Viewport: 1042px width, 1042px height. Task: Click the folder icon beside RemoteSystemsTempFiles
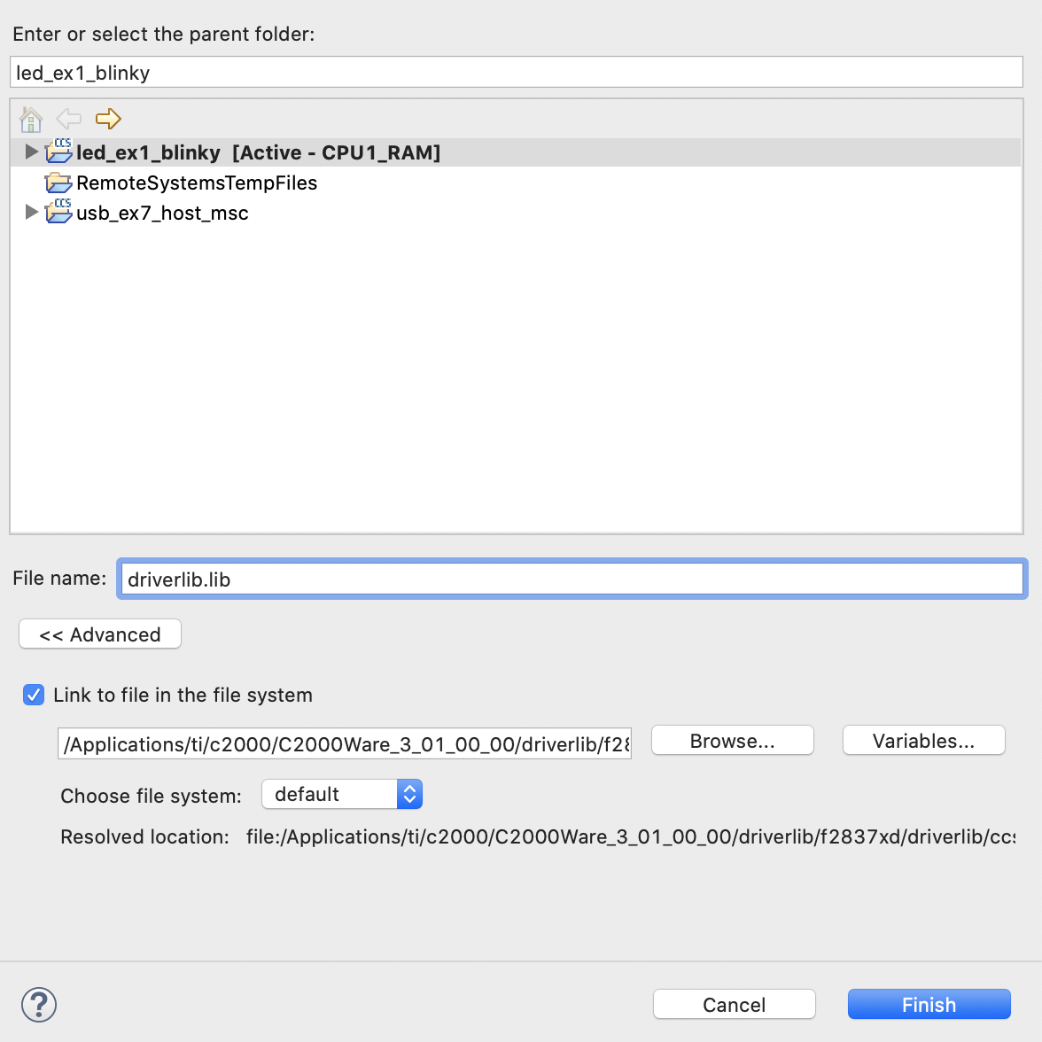pyautogui.click(x=58, y=183)
